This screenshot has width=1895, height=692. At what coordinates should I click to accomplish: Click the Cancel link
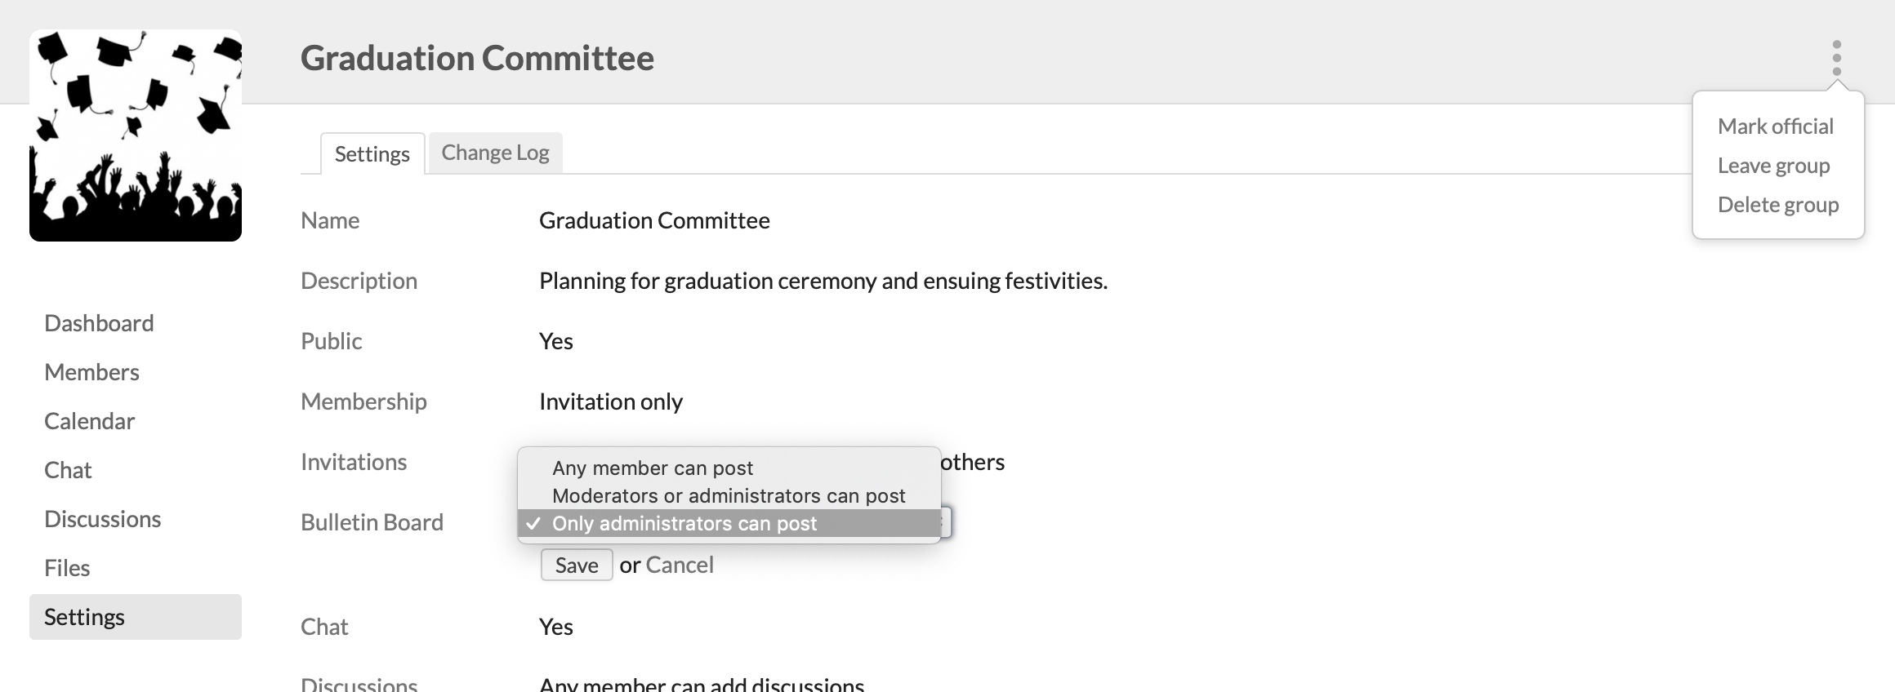pos(679,565)
